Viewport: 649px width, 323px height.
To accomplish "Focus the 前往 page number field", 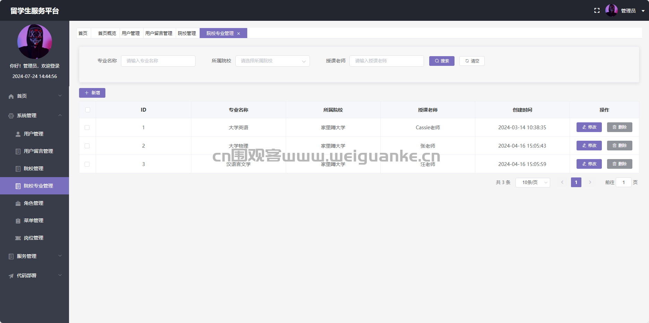I will 623,182.
